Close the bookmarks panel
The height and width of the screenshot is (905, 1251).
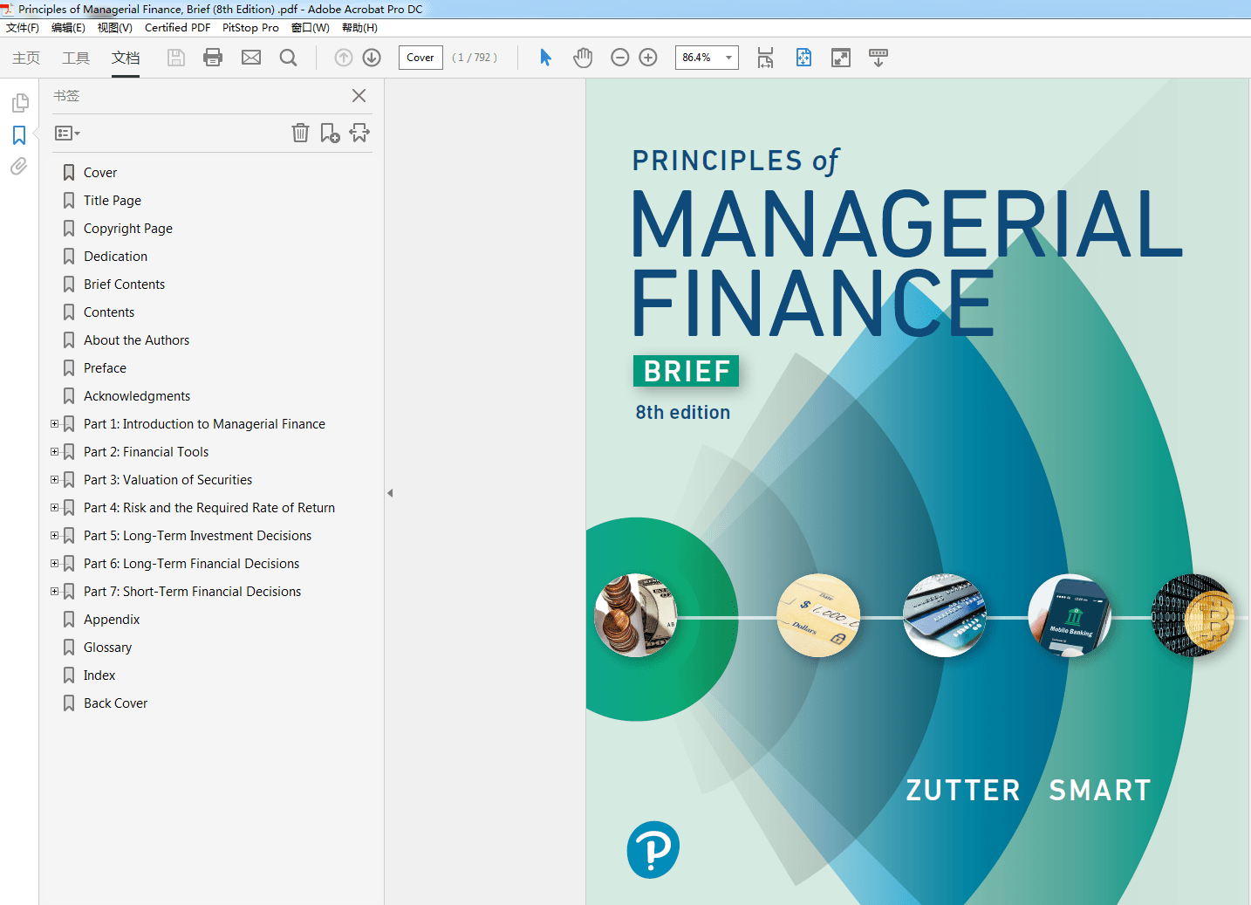[x=359, y=96]
